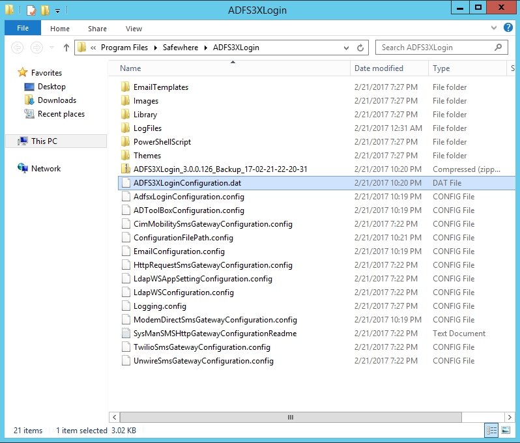Click the Properties quick access icon
The width and height of the screenshot is (520, 443).
tap(31, 10)
